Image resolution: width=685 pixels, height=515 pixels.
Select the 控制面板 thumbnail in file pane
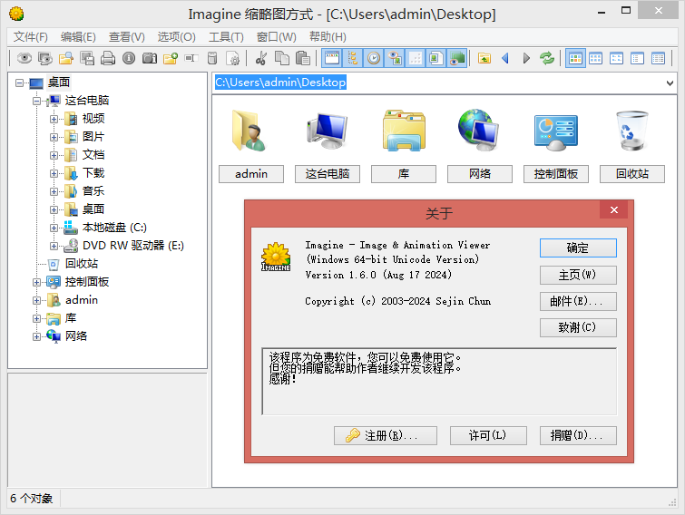[555, 145]
